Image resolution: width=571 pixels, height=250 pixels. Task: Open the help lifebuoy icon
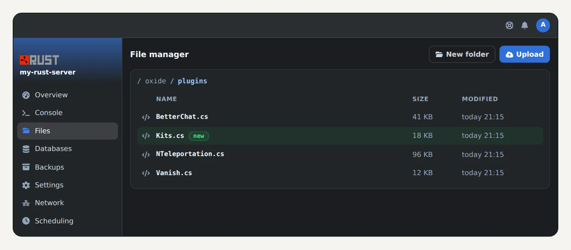click(x=509, y=25)
